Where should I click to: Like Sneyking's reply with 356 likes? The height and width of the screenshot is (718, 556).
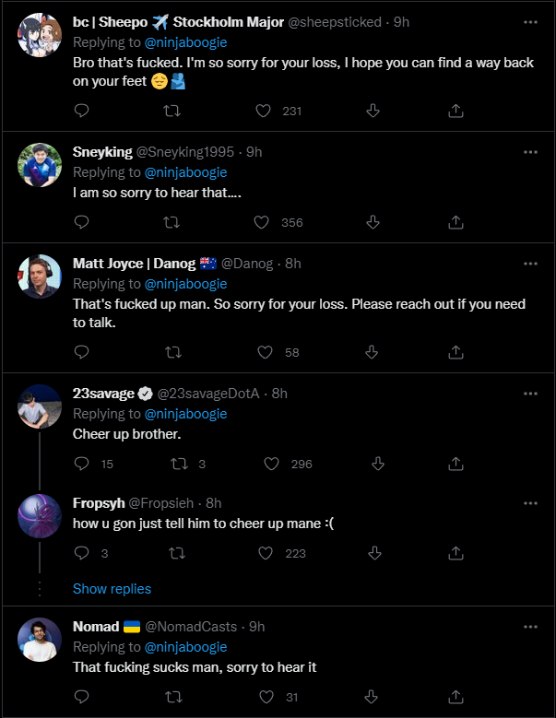pos(264,222)
